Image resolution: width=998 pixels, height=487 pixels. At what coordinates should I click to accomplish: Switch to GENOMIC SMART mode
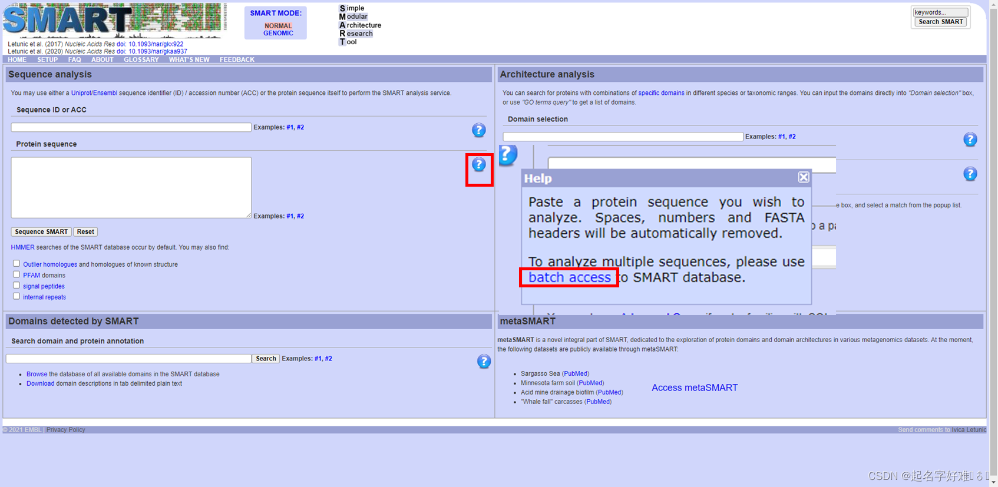point(278,34)
